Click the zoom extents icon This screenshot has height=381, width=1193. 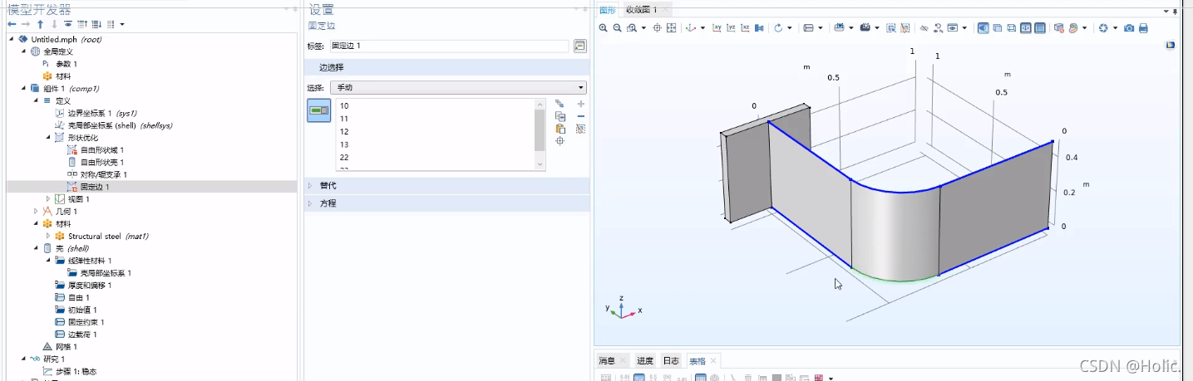pos(671,27)
